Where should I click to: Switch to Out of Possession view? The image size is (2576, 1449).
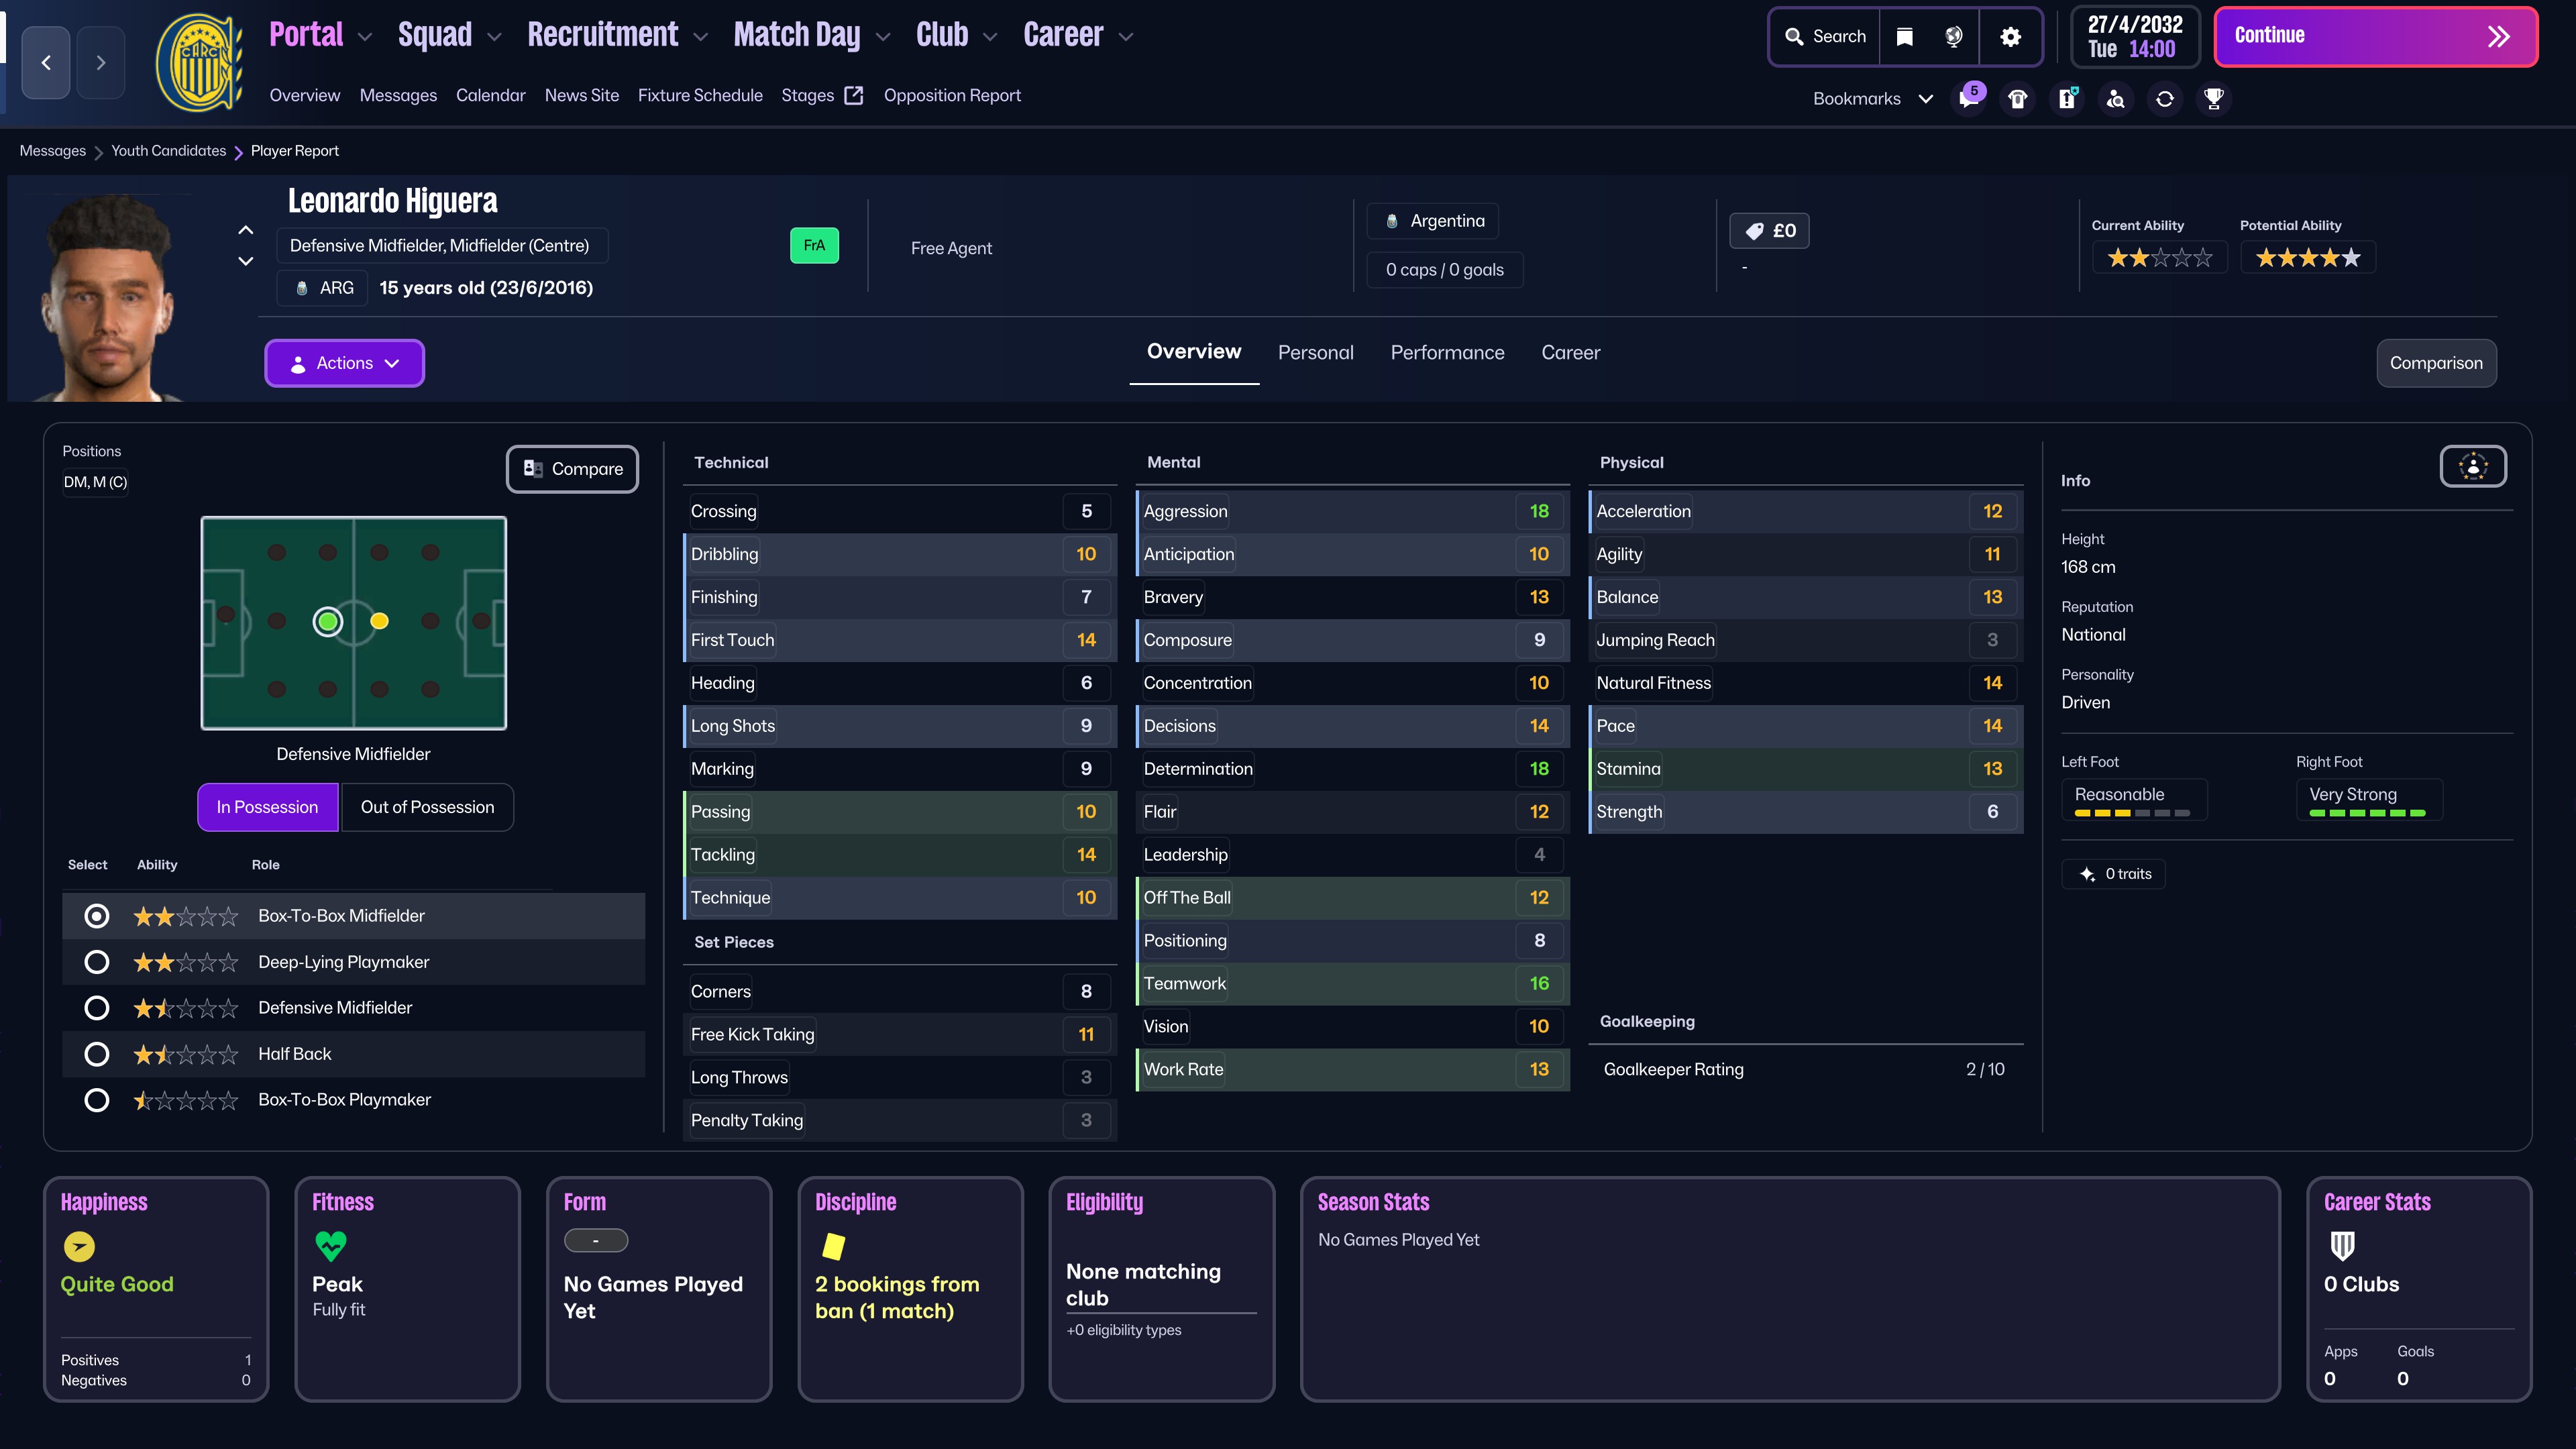[x=427, y=807]
